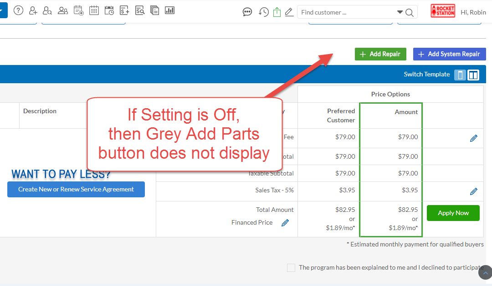View the Reports bar chart icon
The height and width of the screenshot is (286, 492).
coord(170,10)
